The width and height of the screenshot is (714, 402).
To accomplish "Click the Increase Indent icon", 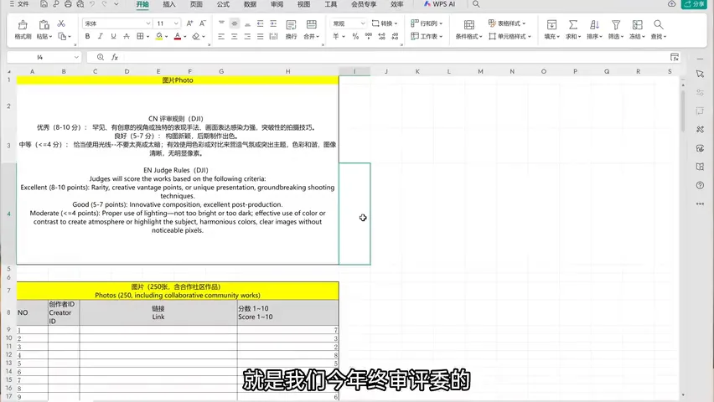I will click(x=273, y=23).
